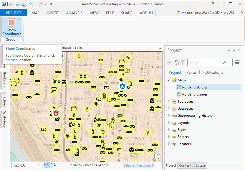Expand the Toolboxes tree node
Image resolution: width=245 pixels, height=171 pixels.
point(169,101)
